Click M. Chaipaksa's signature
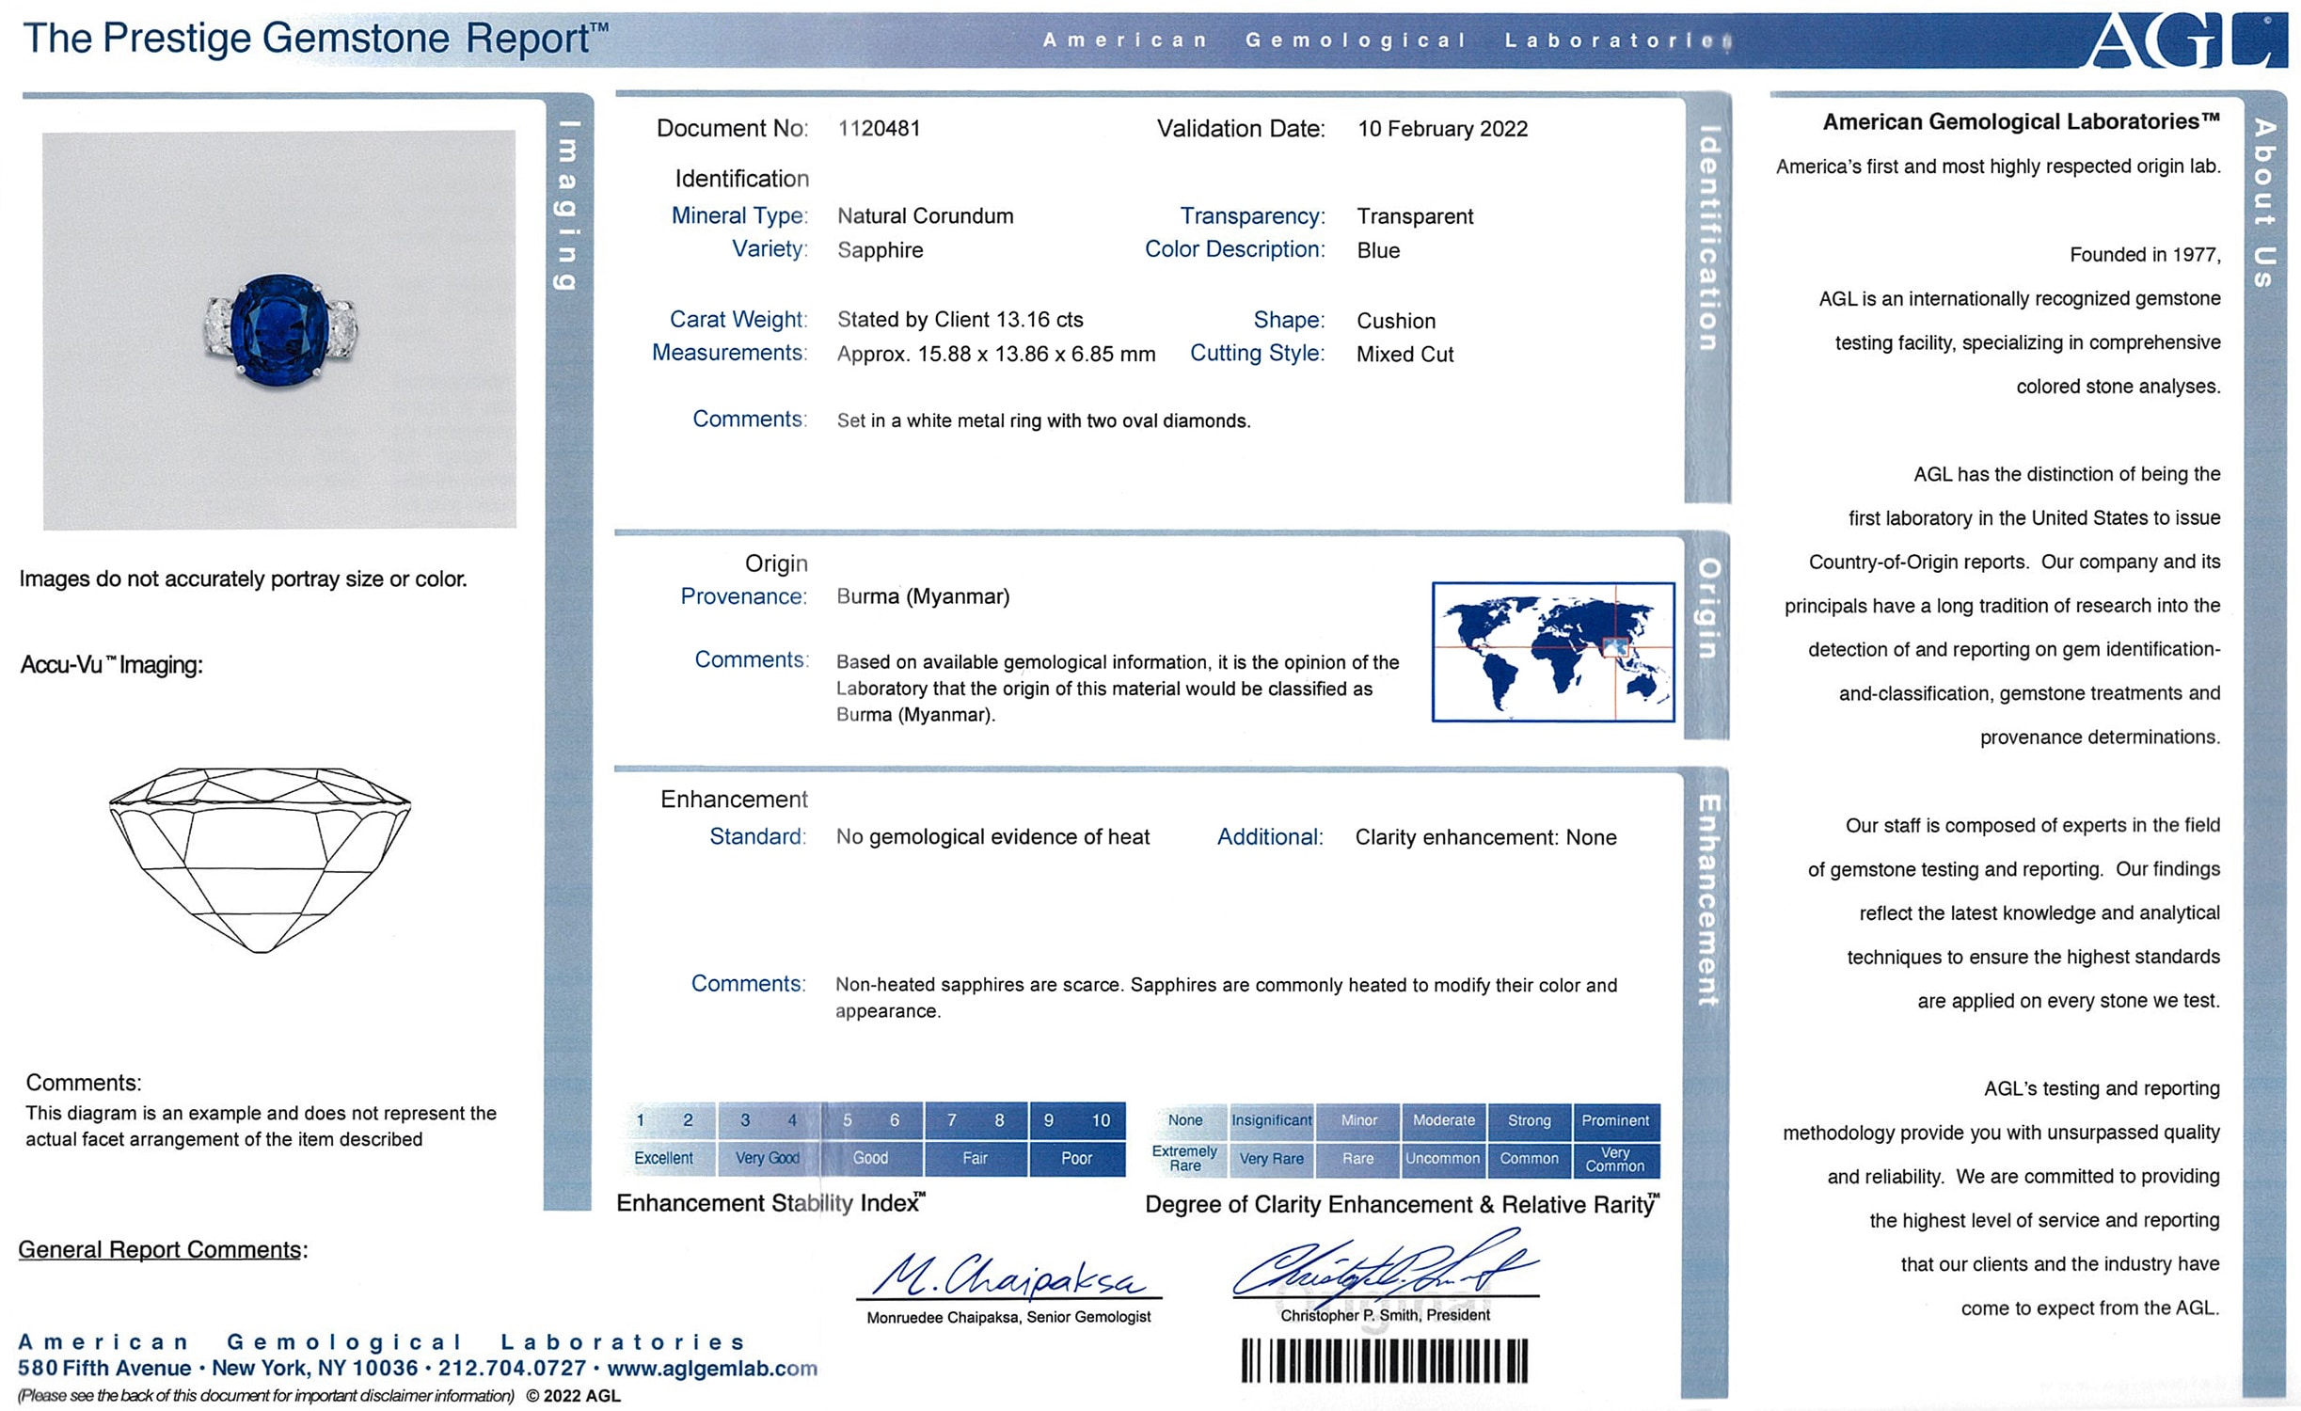This screenshot has height=1411, width=2301. [1008, 1276]
